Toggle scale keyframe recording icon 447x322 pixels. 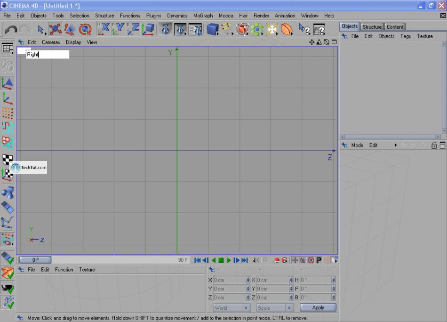click(x=303, y=260)
